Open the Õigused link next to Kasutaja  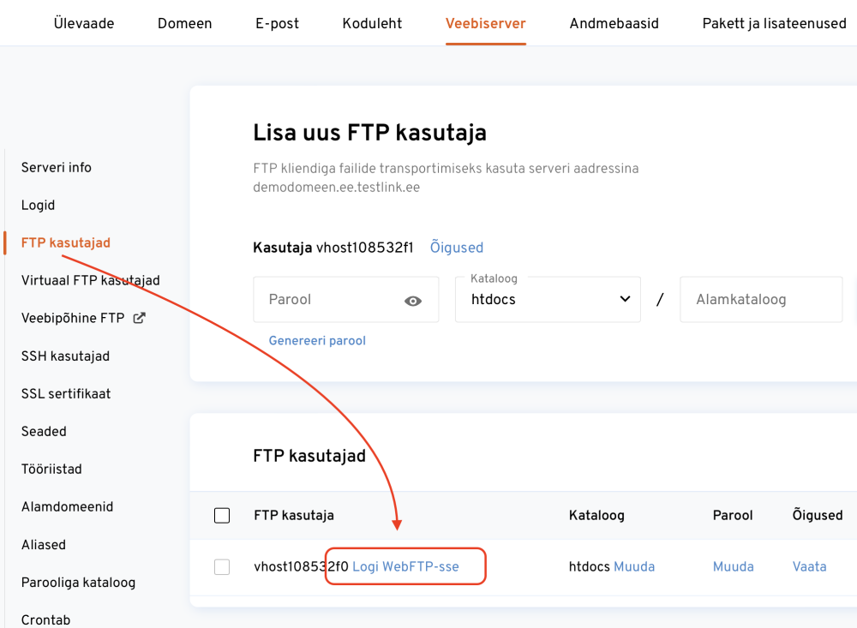click(456, 248)
